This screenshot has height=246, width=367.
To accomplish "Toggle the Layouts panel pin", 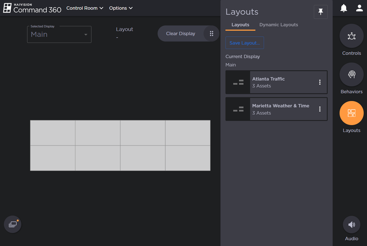I will (320, 12).
